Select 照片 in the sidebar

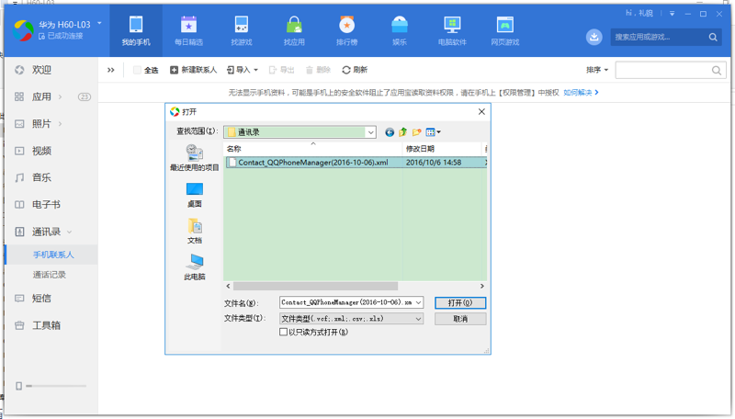point(41,124)
